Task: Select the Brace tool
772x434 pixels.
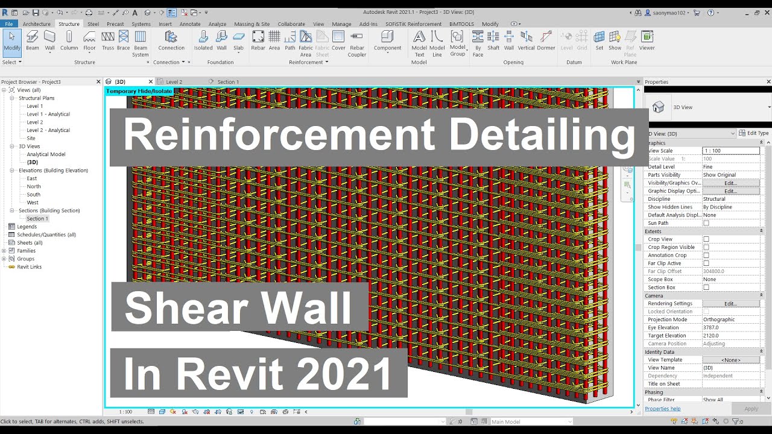Action: (x=123, y=41)
